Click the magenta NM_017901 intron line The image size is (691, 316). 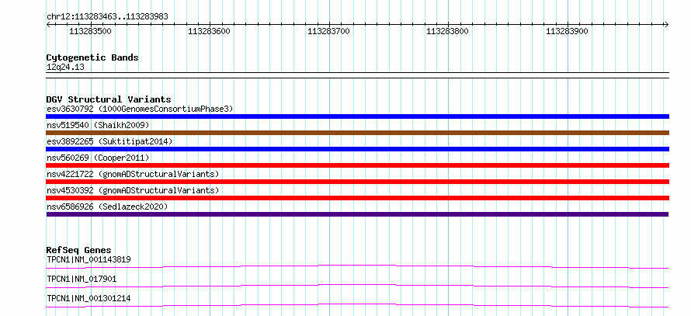click(x=357, y=286)
